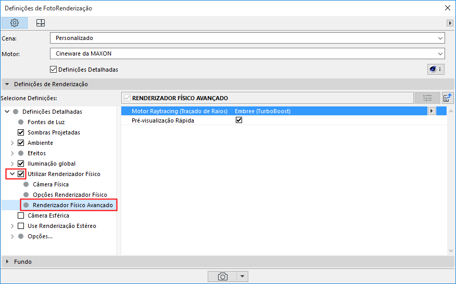Open Cineware info button
The width and height of the screenshot is (456, 284).
tap(436, 69)
